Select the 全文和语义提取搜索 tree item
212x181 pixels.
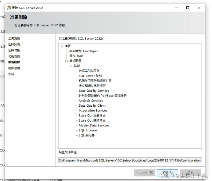pyautogui.click(x=92, y=86)
